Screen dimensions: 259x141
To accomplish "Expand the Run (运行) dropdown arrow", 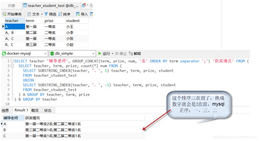I will point(112,54).
